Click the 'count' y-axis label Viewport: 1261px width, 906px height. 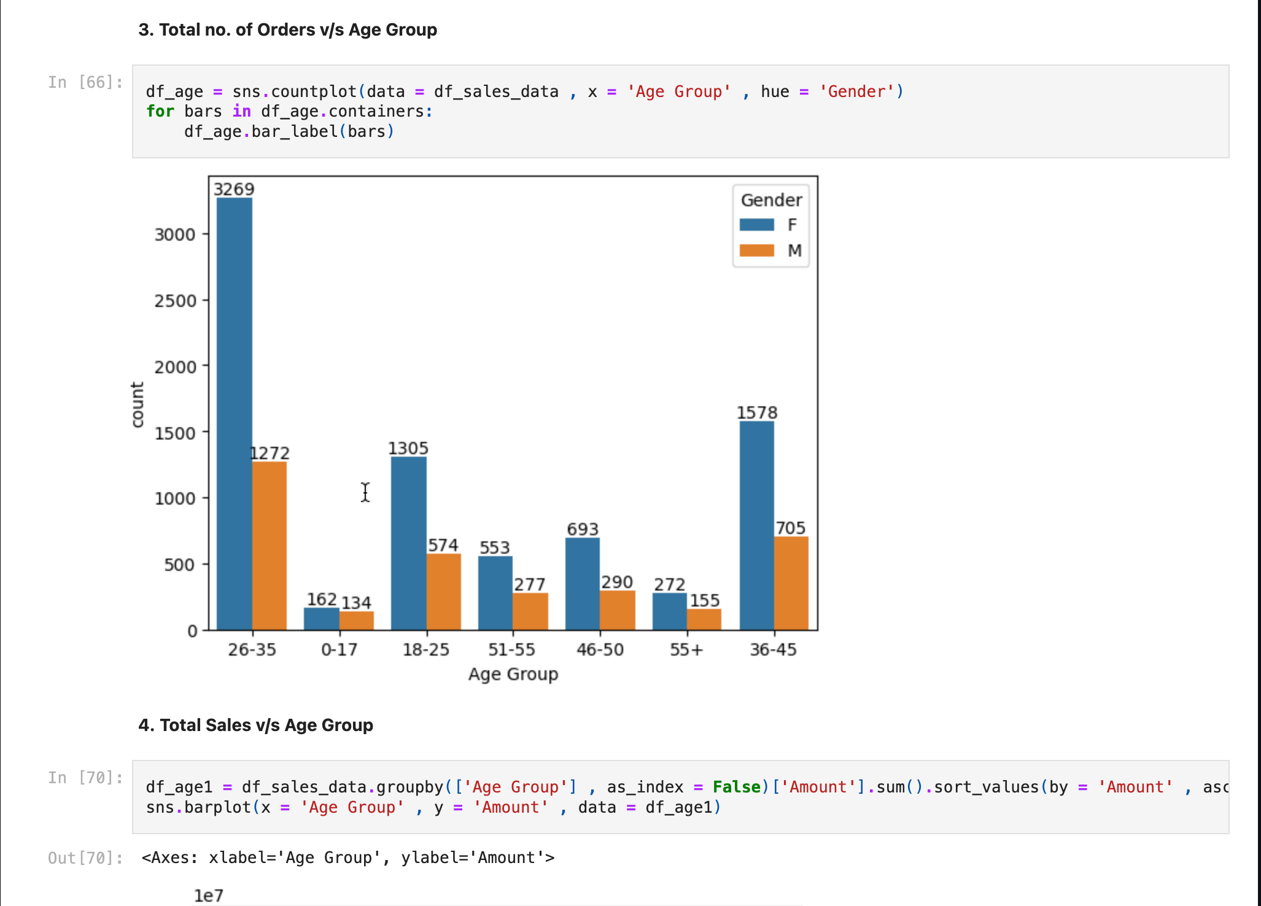point(138,404)
